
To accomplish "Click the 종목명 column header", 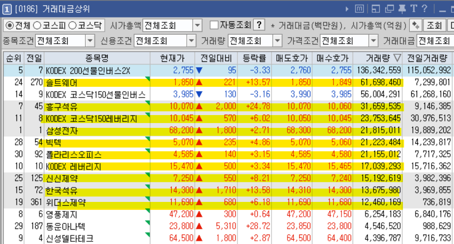I will point(97,58).
